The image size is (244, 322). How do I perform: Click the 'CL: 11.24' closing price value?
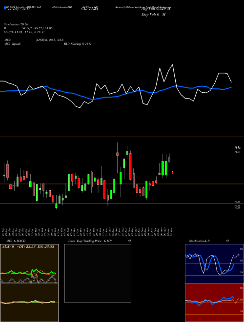coord(90,9)
